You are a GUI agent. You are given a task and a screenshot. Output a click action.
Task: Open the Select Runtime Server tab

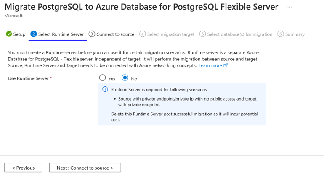coord(61,34)
